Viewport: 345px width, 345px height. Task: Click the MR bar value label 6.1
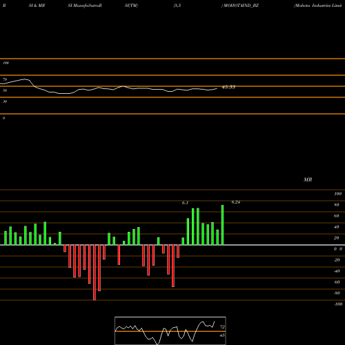(x=185, y=203)
